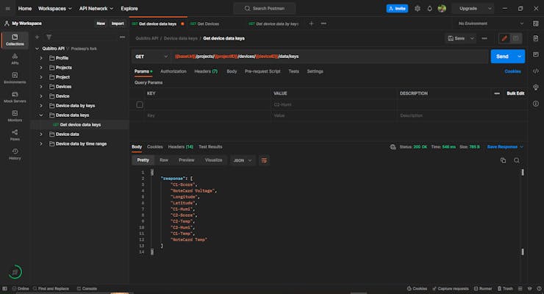This screenshot has width=544, height=294.
Task: Open the Monitors sidebar panel
Action: (15, 114)
